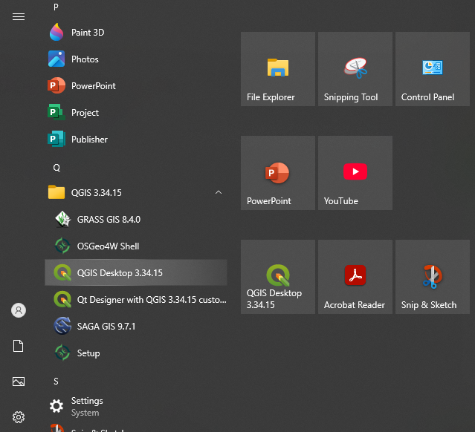Screen dimensions: 475x432
Task: Click the letter P section header
Action: [56, 7]
